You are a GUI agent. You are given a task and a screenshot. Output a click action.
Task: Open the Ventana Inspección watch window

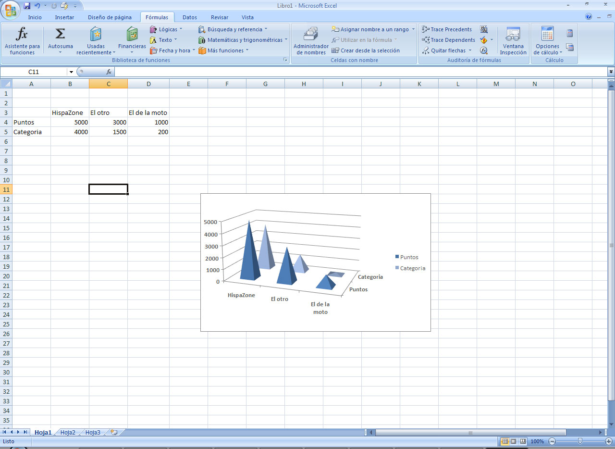click(x=513, y=41)
